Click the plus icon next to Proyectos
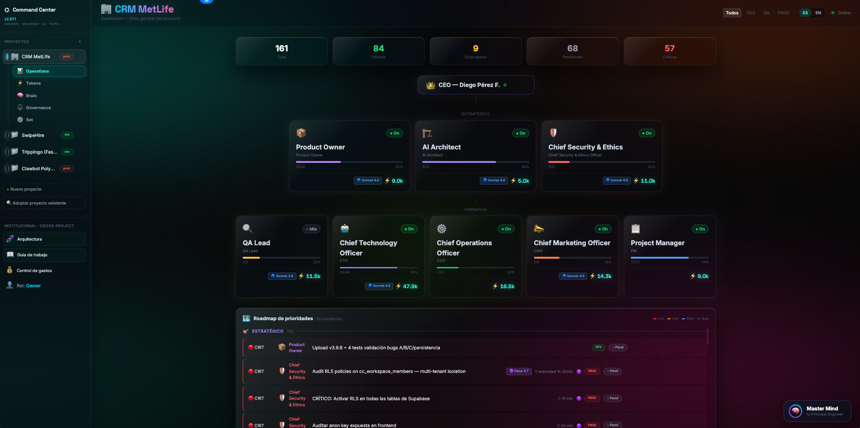This screenshot has width=860, height=428. (80, 42)
